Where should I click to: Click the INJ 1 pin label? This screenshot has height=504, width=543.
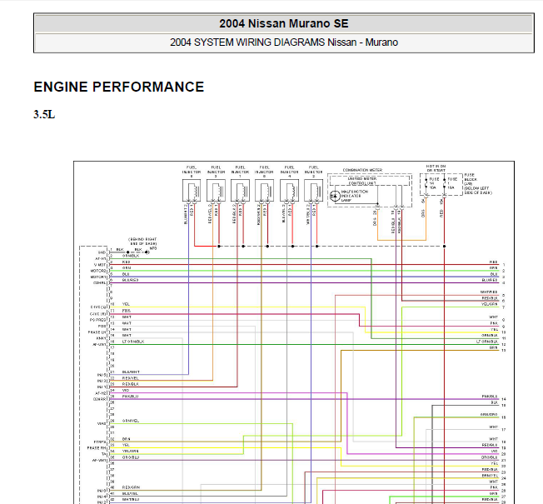102,387
